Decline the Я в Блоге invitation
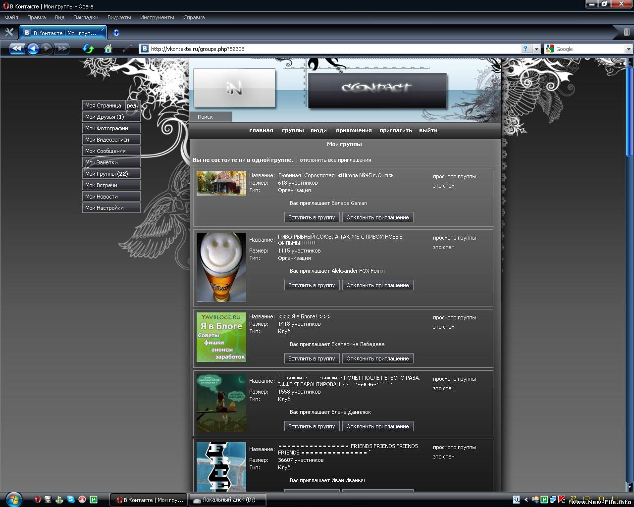634x507 pixels. click(x=377, y=358)
